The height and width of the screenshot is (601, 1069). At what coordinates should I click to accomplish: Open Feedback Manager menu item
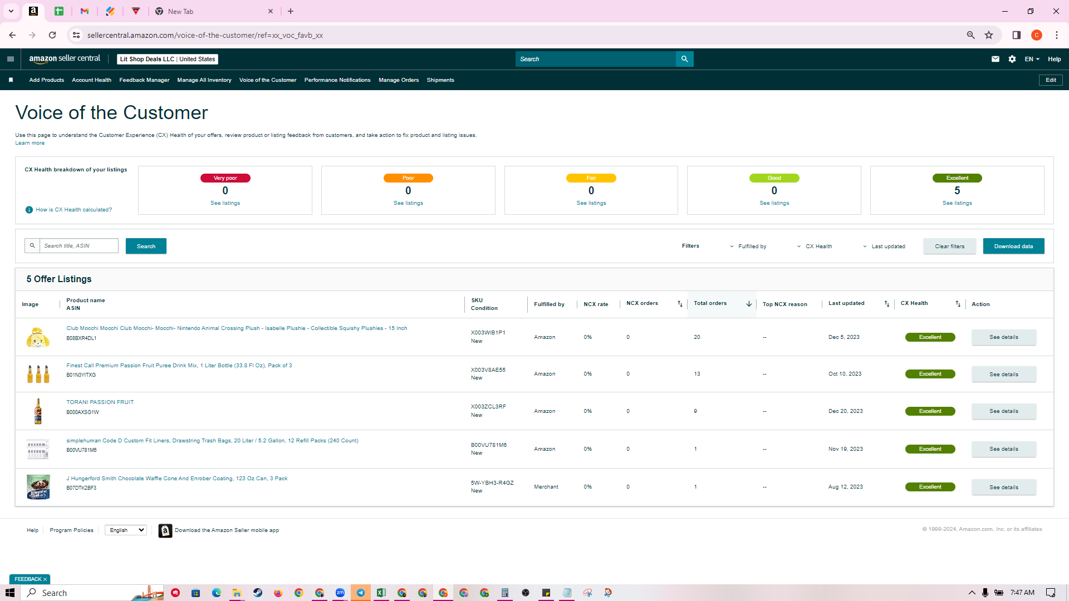point(144,80)
